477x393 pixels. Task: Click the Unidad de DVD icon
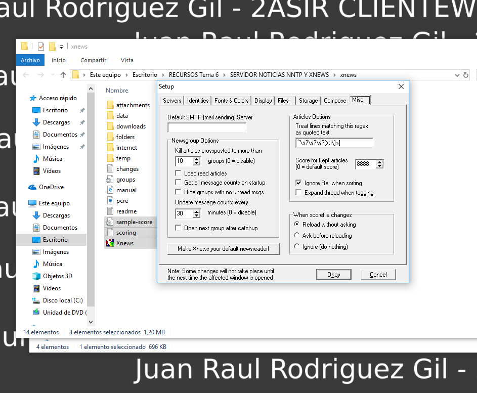[36, 312]
